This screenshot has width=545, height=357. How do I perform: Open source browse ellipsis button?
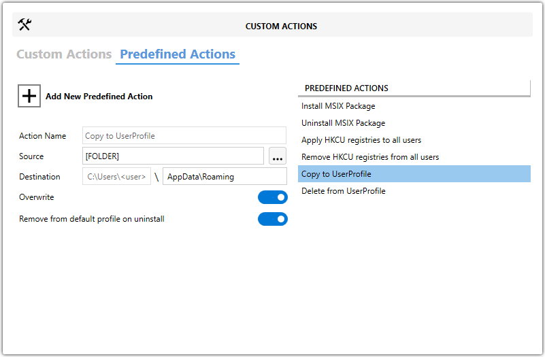[278, 156]
